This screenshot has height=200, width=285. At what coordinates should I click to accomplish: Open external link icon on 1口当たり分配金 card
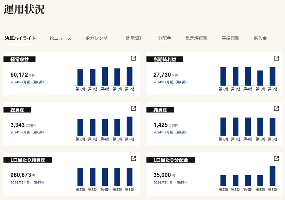click(x=276, y=158)
